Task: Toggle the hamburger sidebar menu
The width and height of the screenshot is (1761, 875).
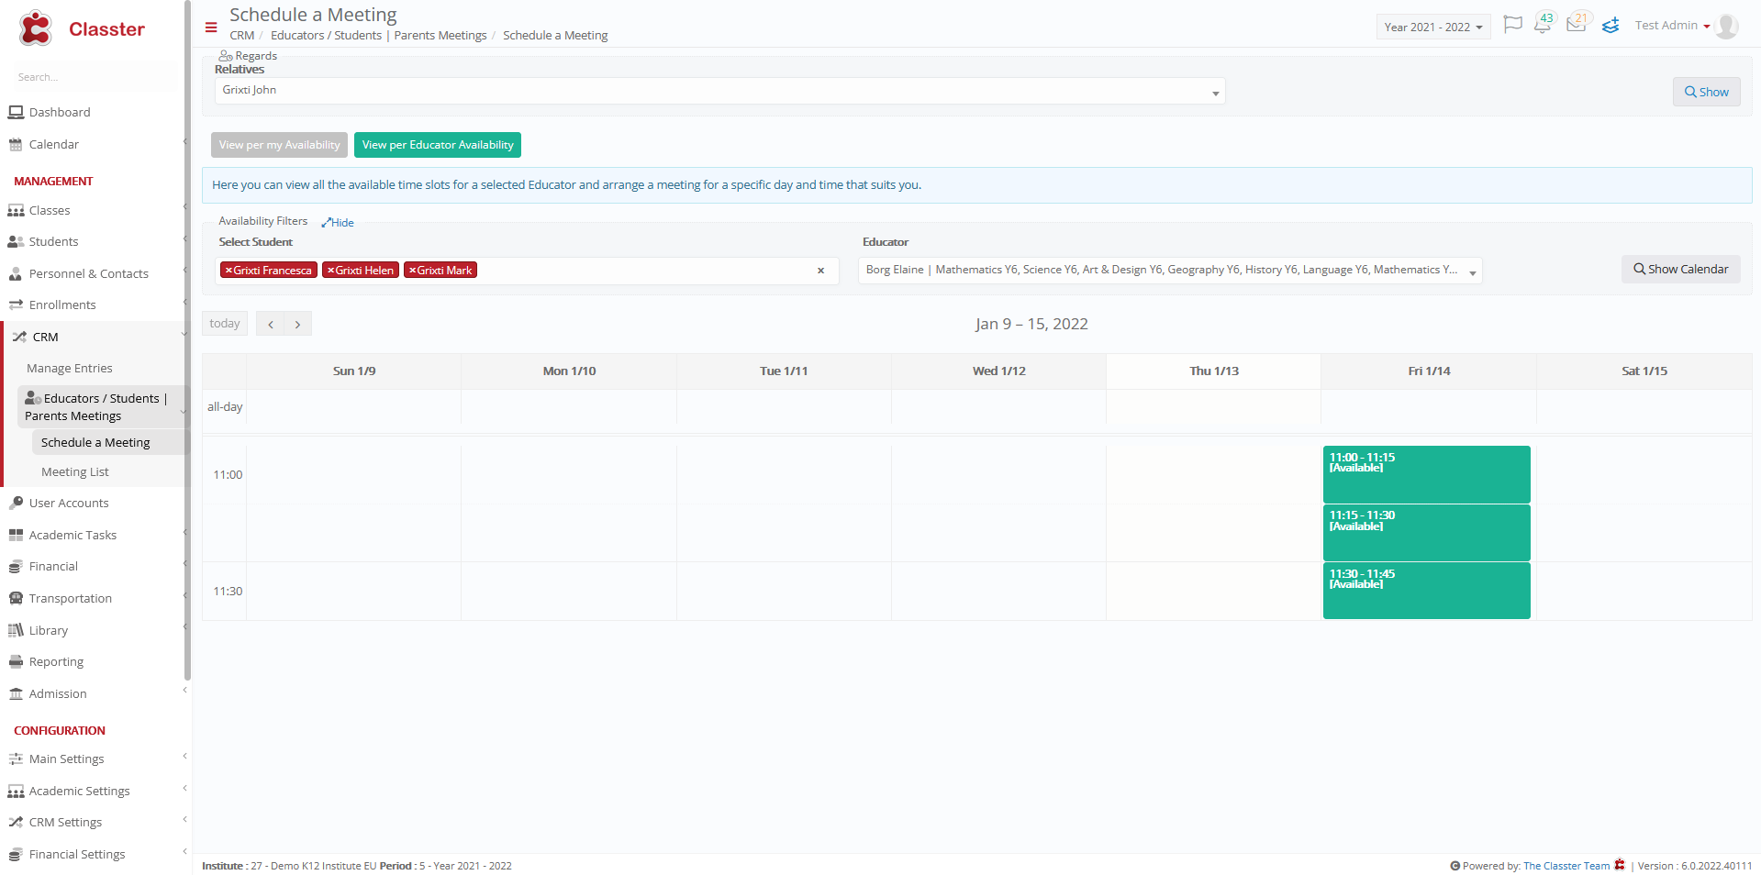Action: coord(211,27)
